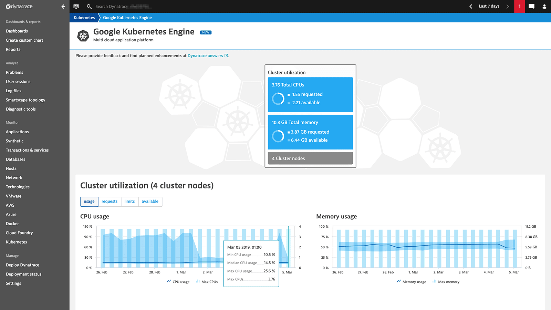This screenshot has height=310, width=551.
Task: Open Databases in sidebar
Action: pos(15,159)
